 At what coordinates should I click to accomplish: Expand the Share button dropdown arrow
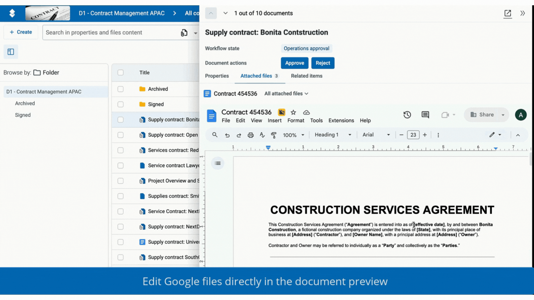503,115
